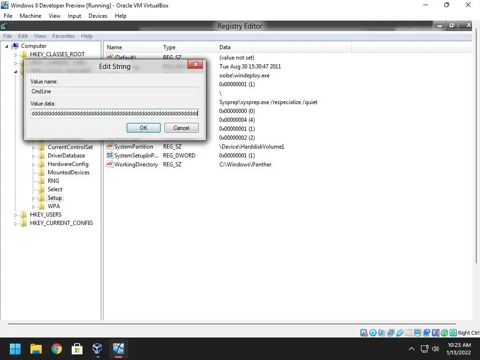Expand the HKEY_CLASSES_ROOT key

[x=15, y=55]
